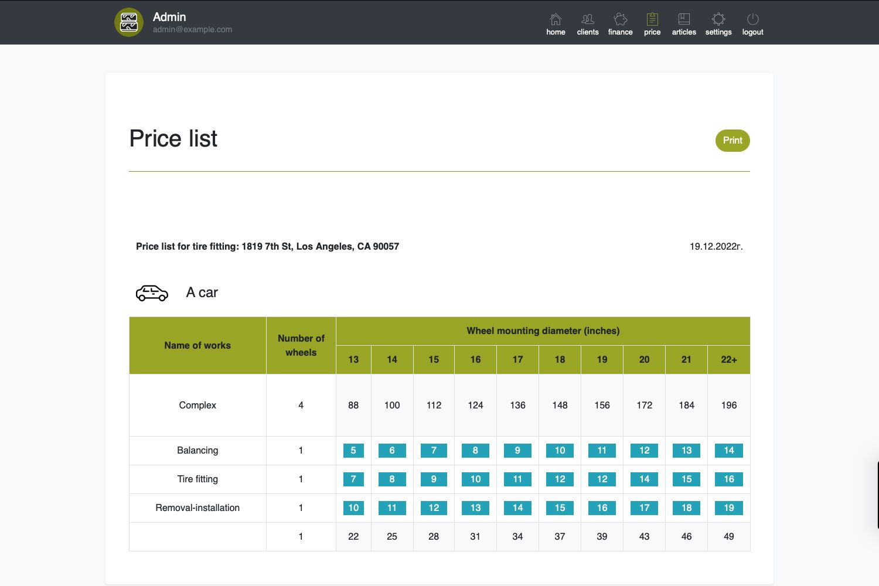Click the Wheel mounting diameter header

tap(543, 331)
